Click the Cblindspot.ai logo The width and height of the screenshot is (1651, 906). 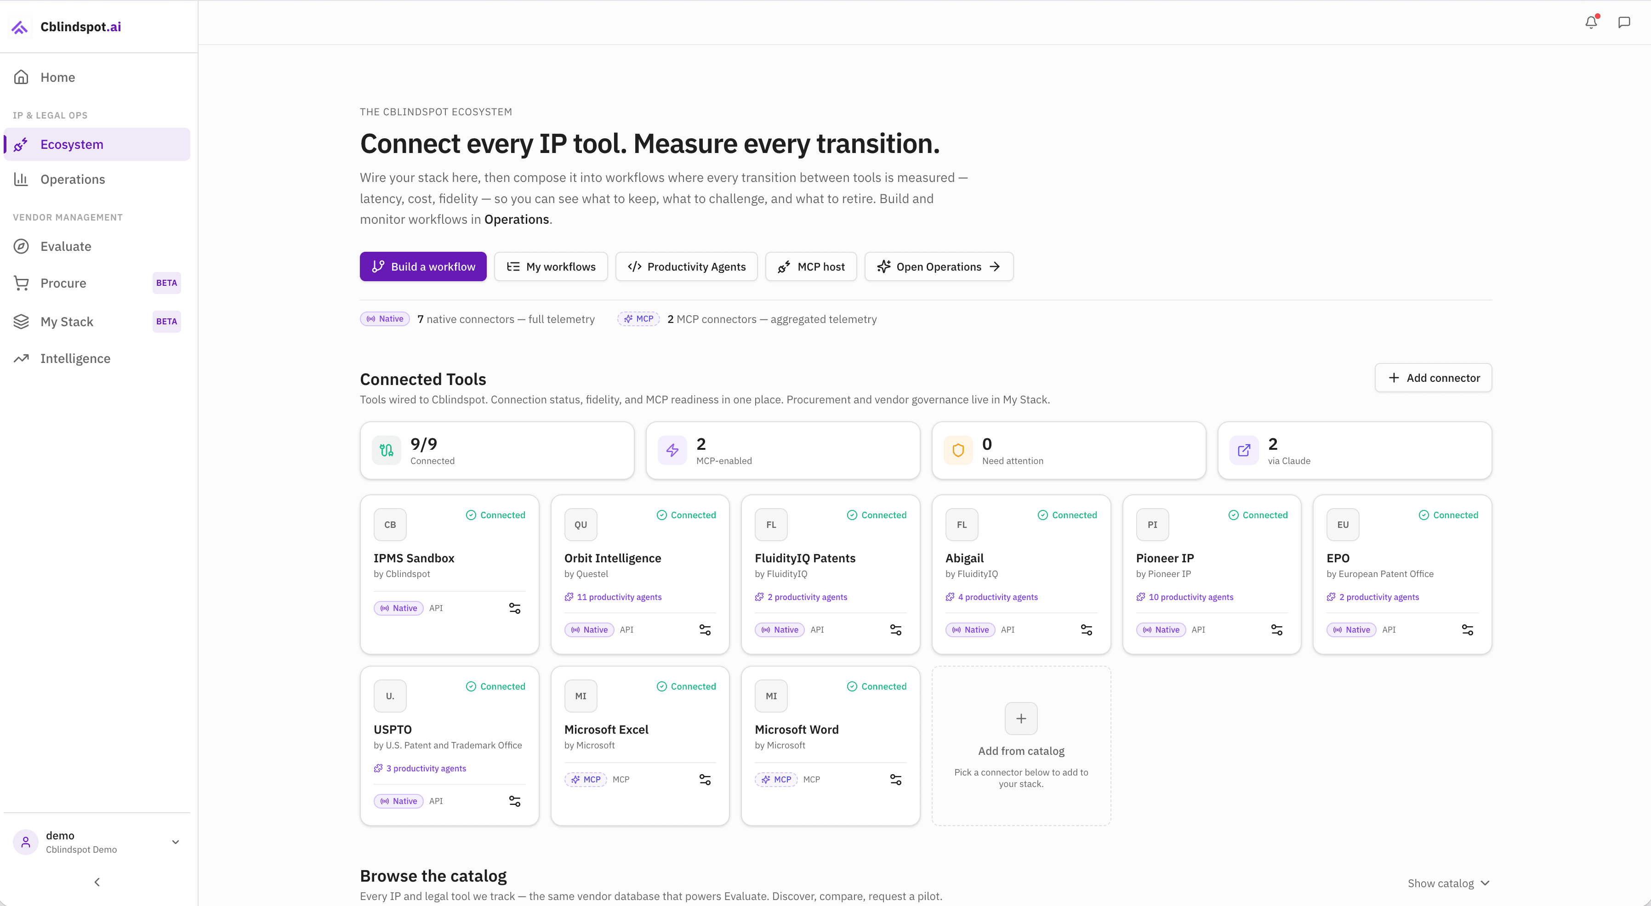pyautogui.click(x=67, y=27)
